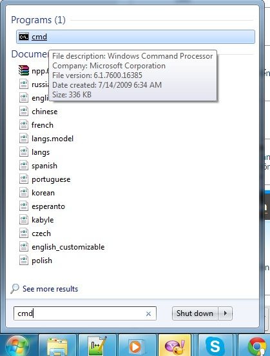Open Skype from the taskbar
This screenshot has height=356, width=270.
coord(215,346)
